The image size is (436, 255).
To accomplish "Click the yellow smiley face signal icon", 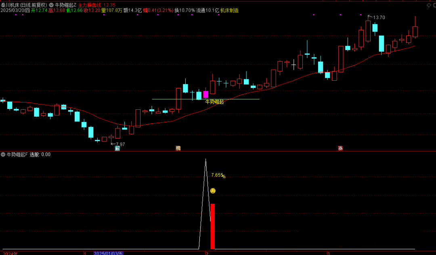I will coord(213,190).
